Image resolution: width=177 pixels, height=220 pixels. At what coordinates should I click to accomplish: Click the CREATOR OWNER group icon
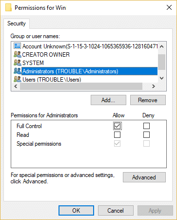click(18, 54)
